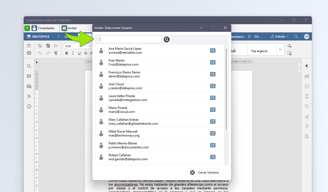Open contact card for José Cloud
This screenshot has height=192, width=328.
tap(213, 86)
